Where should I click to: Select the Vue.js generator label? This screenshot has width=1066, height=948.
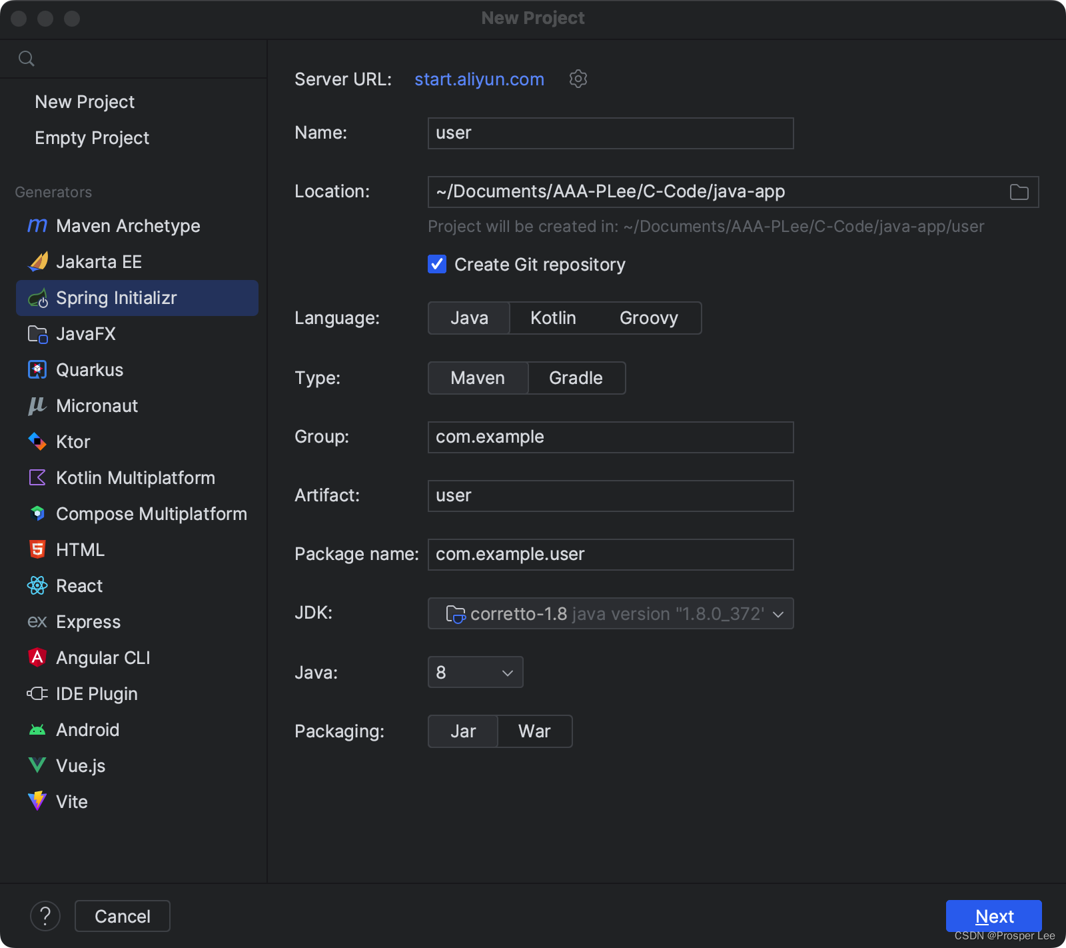81,766
